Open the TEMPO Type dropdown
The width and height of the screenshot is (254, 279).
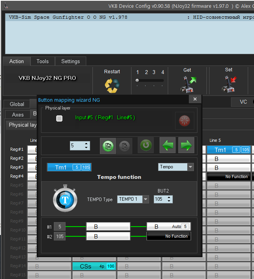coord(146,199)
